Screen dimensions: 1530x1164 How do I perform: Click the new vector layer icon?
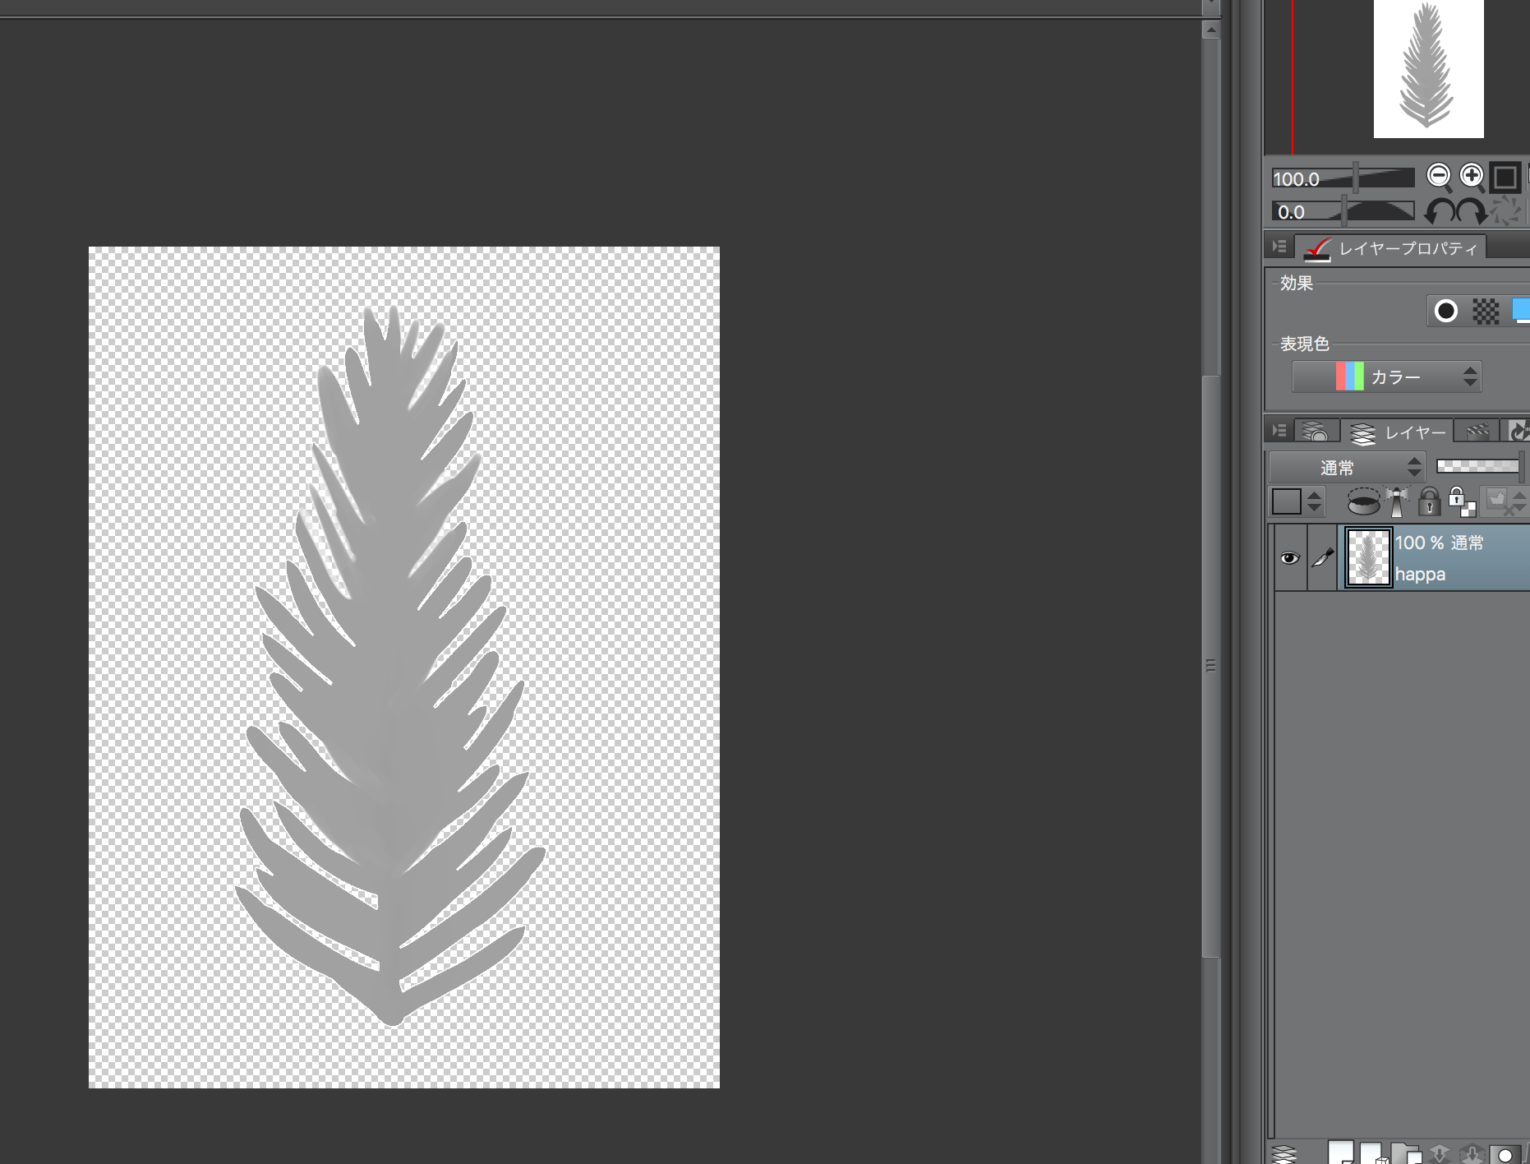pyautogui.click(x=1373, y=1152)
